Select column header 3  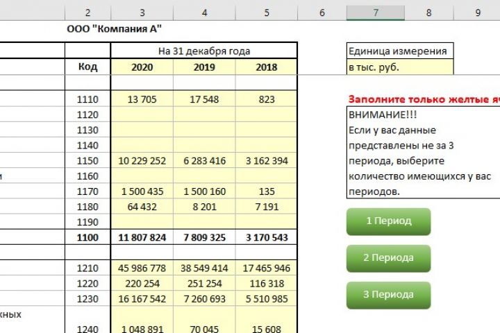(142, 12)
